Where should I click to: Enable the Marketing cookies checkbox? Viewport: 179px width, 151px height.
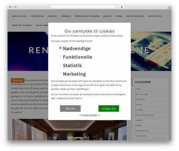pos(61,73)
